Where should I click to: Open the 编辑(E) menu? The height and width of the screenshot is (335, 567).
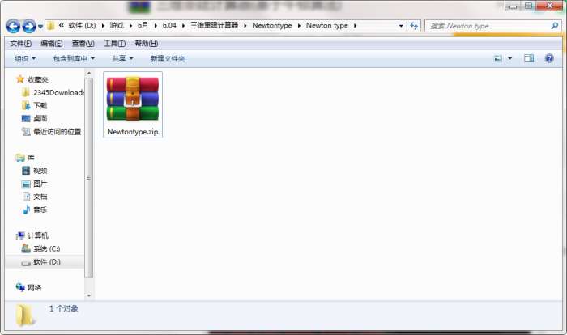[52, 44]
